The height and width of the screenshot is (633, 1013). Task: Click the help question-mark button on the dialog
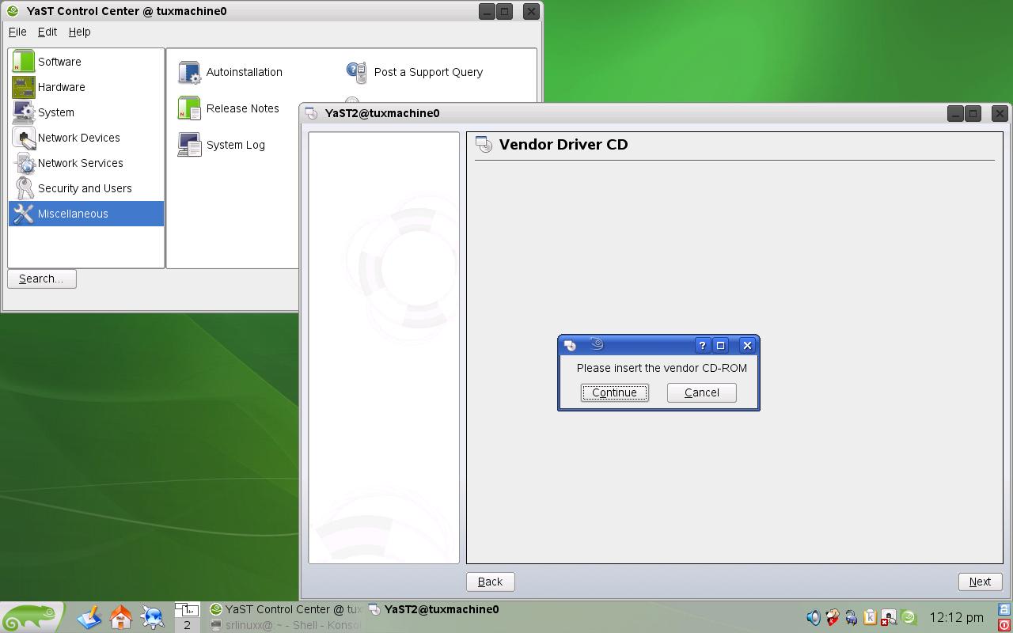(x=702, y=345)
